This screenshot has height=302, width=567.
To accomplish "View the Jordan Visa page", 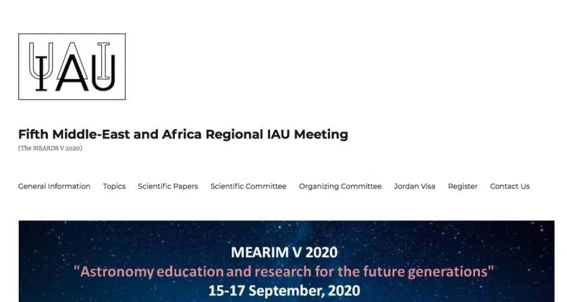I will [414, 186].
